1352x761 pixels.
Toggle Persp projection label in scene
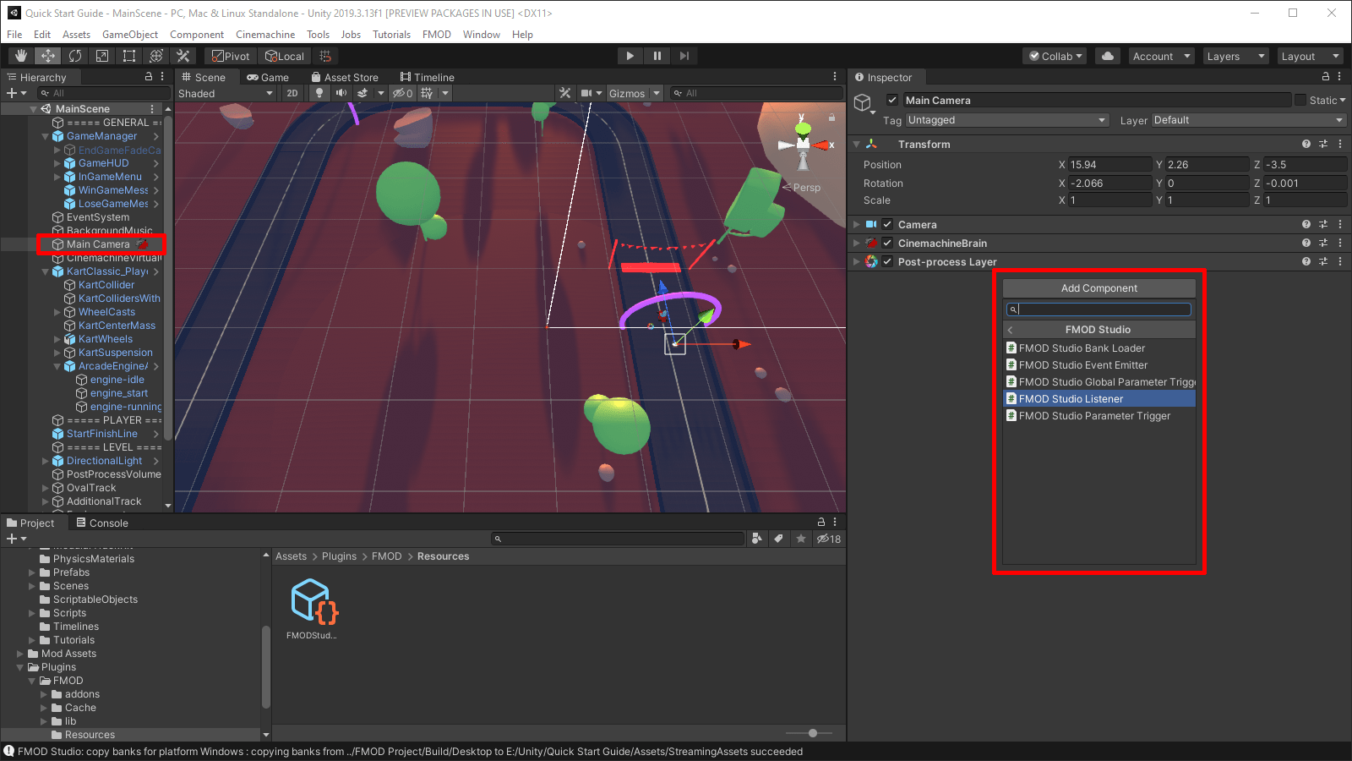(x=806, y=188)
